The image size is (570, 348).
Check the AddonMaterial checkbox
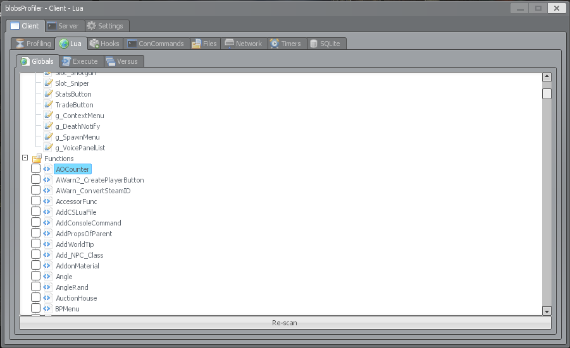(35, 265)
